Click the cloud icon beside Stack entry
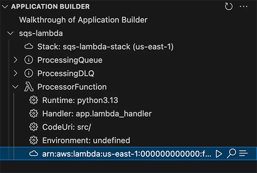The height and width of the screenshot is (173, 257). click(29, 47)
